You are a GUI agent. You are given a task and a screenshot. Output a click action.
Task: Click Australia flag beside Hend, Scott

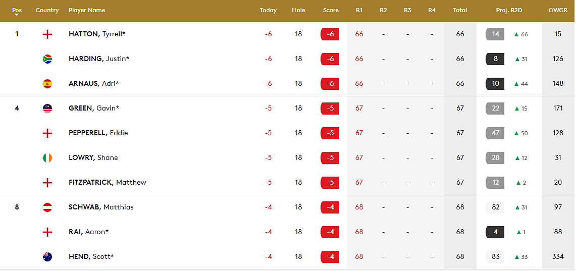47,257
